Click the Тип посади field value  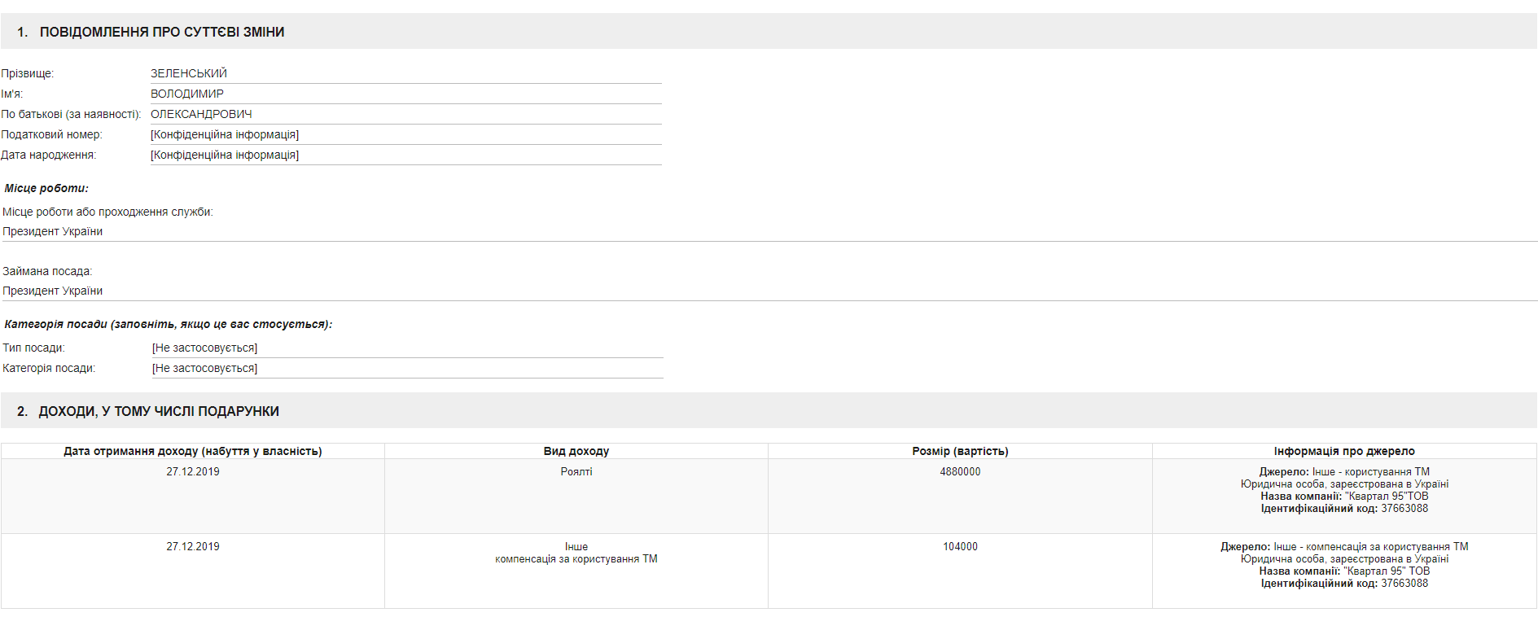pyautogui.click(x=204, y=348)
